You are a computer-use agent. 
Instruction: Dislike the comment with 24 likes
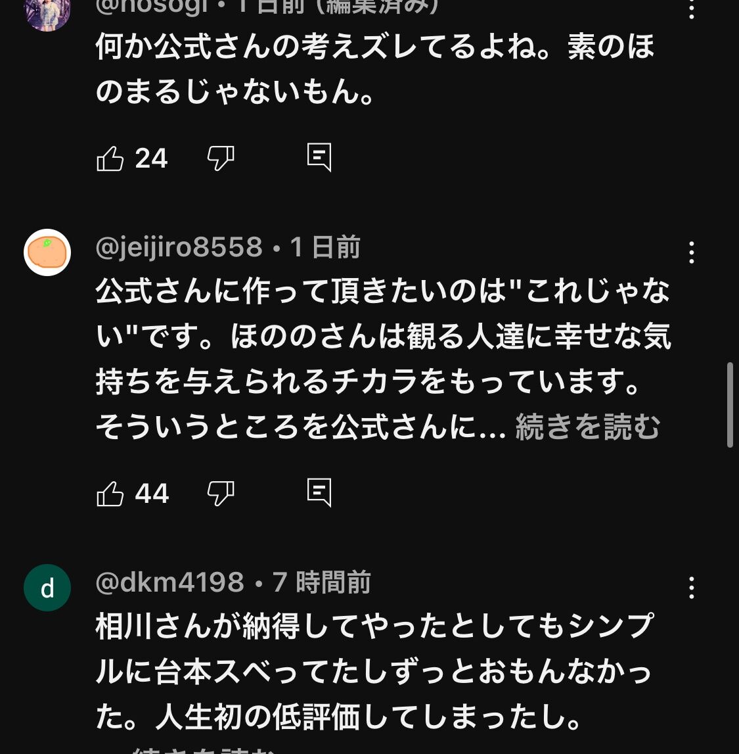pos(221,158)
